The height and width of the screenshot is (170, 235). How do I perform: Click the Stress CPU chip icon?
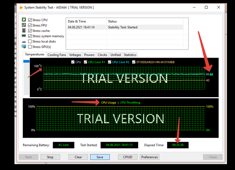pyautogui.click(x=24, y=20)
